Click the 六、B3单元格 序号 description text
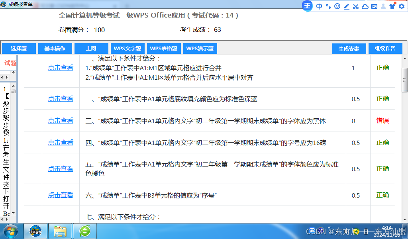This screenshot has width=408, height=239. pos(151,195)
